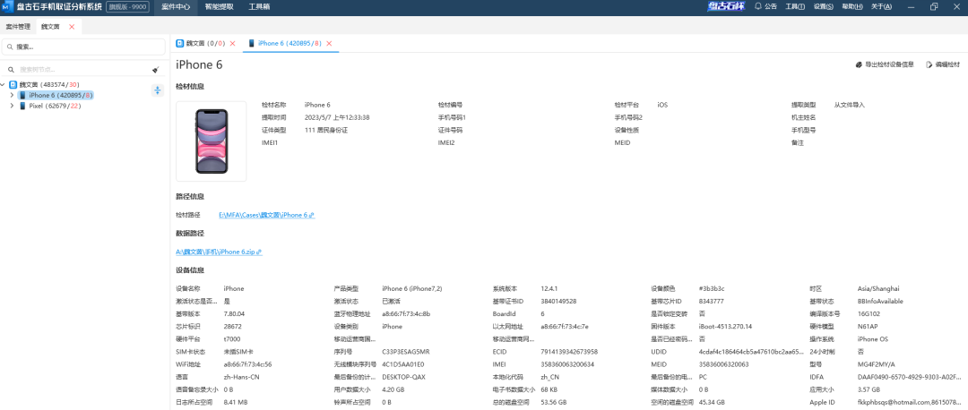
Task: Close the 魏文茵 (0/0) content tab
Action: point(233,43)
